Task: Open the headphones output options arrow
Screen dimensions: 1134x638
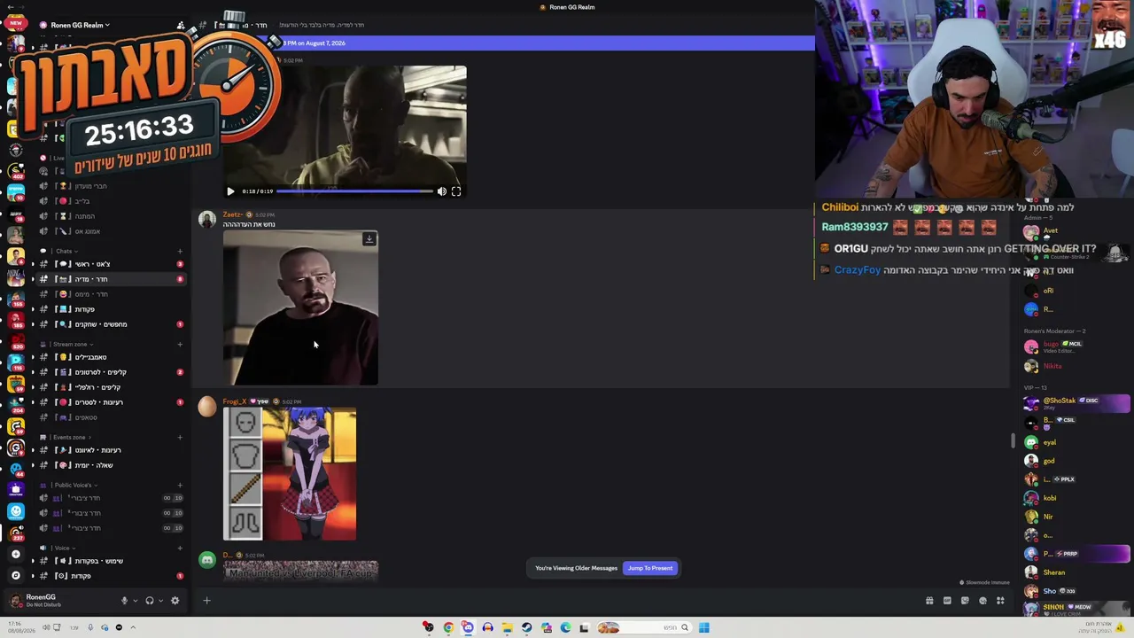Action: (160, 601)
